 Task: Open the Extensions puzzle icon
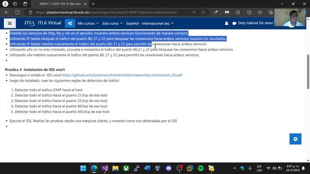(238, 12)
